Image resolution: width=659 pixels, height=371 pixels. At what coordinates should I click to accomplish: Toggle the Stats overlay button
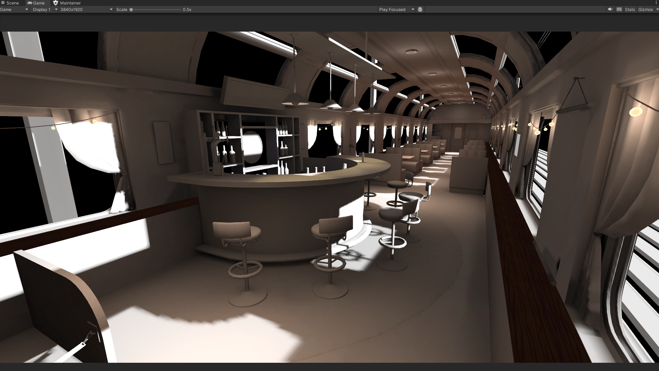[x=630, y=9]
